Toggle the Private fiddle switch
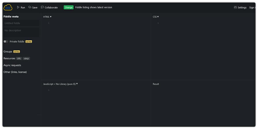Viewport: 258px width, 129px height. point(6,42)
